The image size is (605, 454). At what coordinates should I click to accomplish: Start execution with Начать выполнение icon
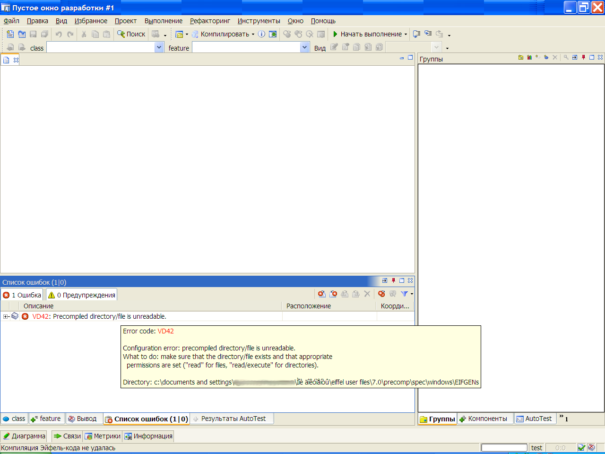(335, 34)
